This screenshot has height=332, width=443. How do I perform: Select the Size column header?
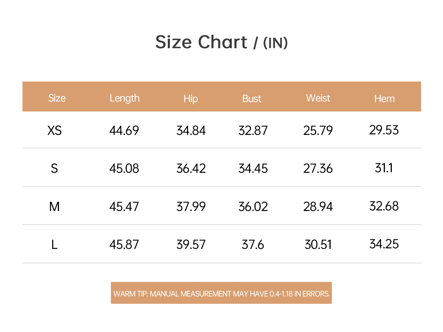[x=57, y=98]
